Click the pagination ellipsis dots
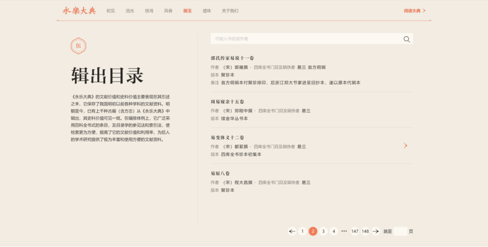The height and width of the screenshot is (247, 488). [344, 231]
